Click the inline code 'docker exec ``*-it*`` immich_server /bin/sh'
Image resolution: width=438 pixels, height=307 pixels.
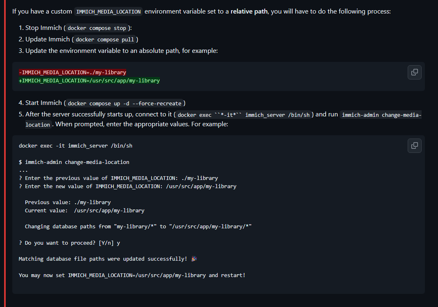(x=243, y=115)
